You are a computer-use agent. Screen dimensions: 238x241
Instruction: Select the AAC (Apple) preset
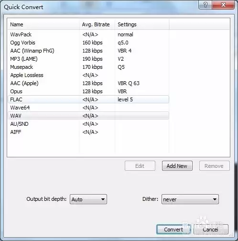88,83
